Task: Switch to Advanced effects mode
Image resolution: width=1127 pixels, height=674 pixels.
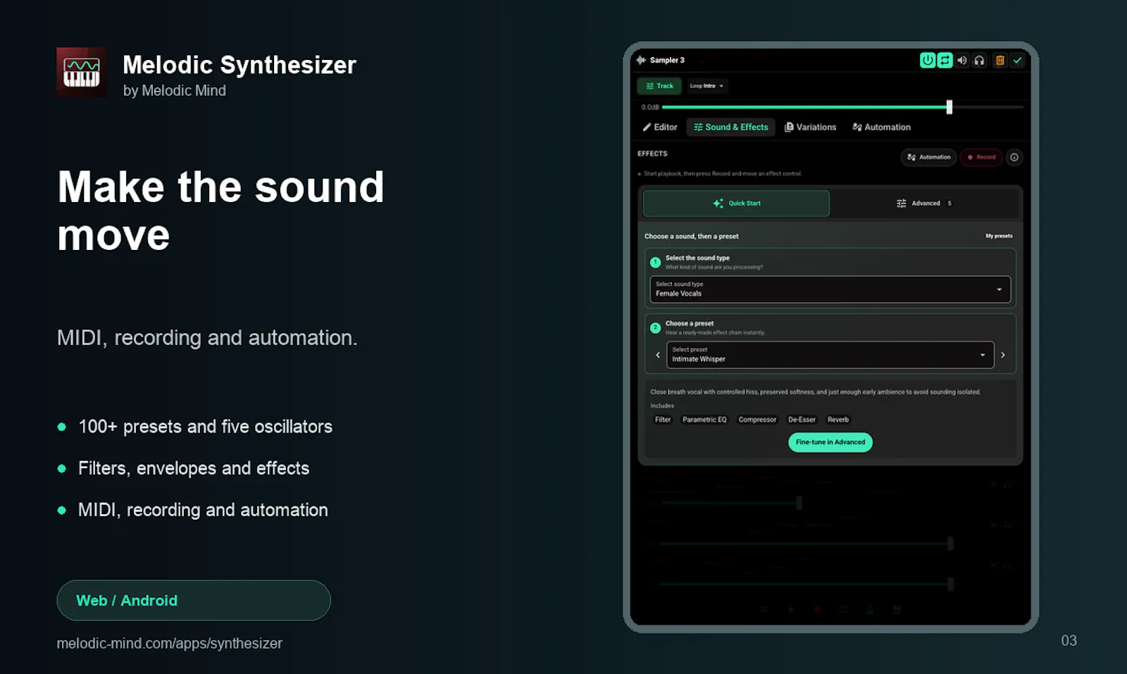Action: [x=924, y=204]
